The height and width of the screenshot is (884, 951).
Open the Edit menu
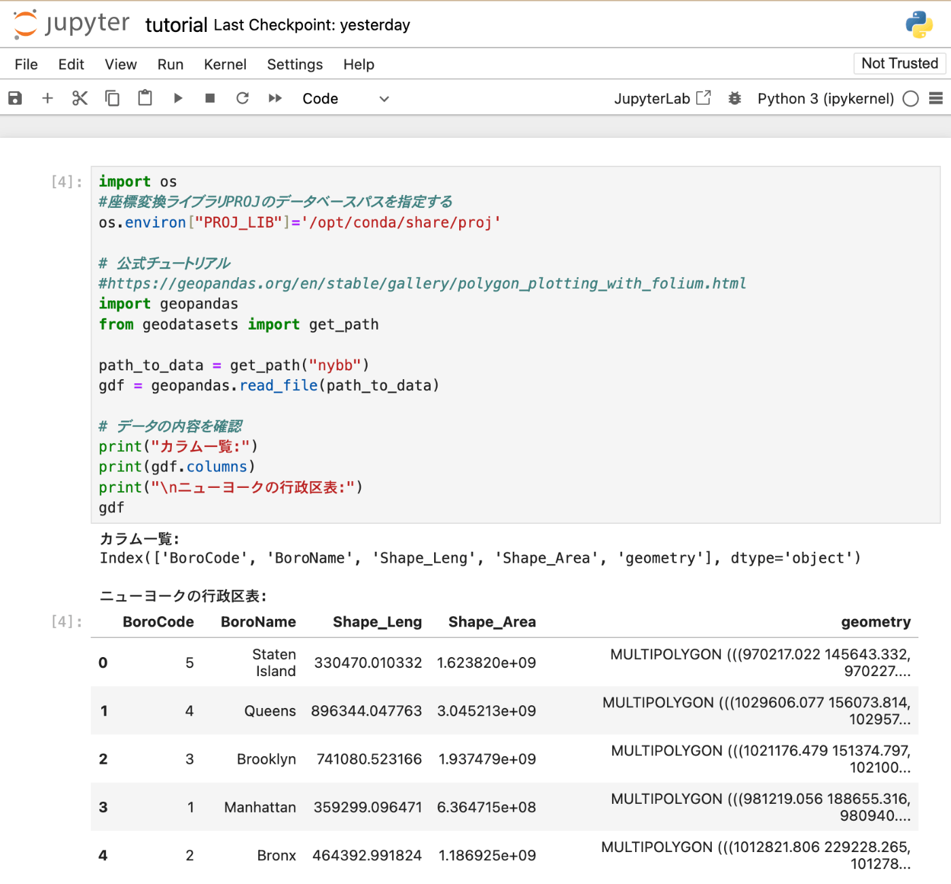[x=71, y=65]
